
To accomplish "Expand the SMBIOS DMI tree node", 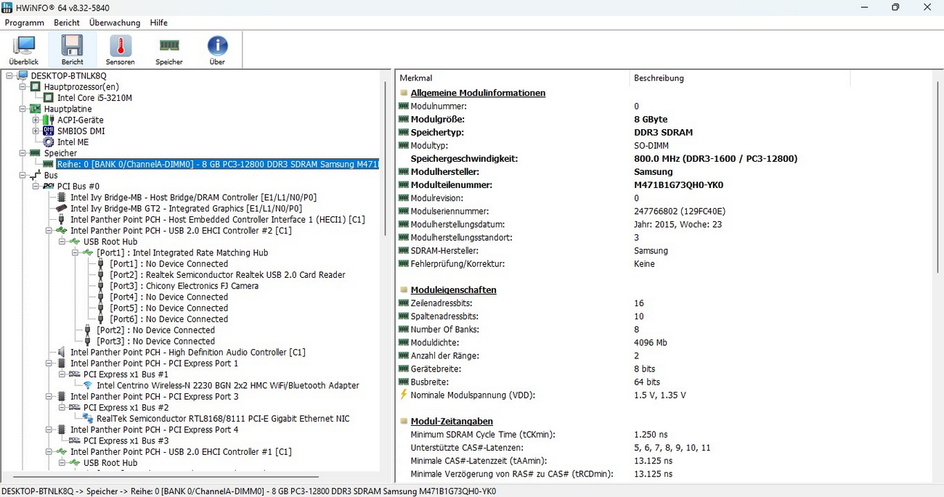I will click(x=36, y=131).
